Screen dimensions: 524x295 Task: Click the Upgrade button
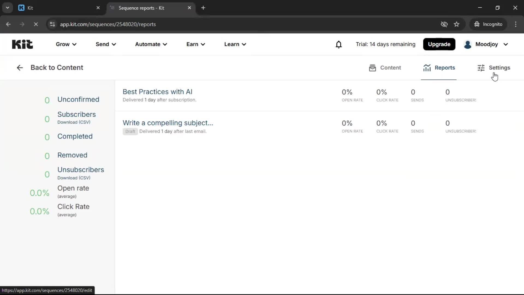point(439,44)
